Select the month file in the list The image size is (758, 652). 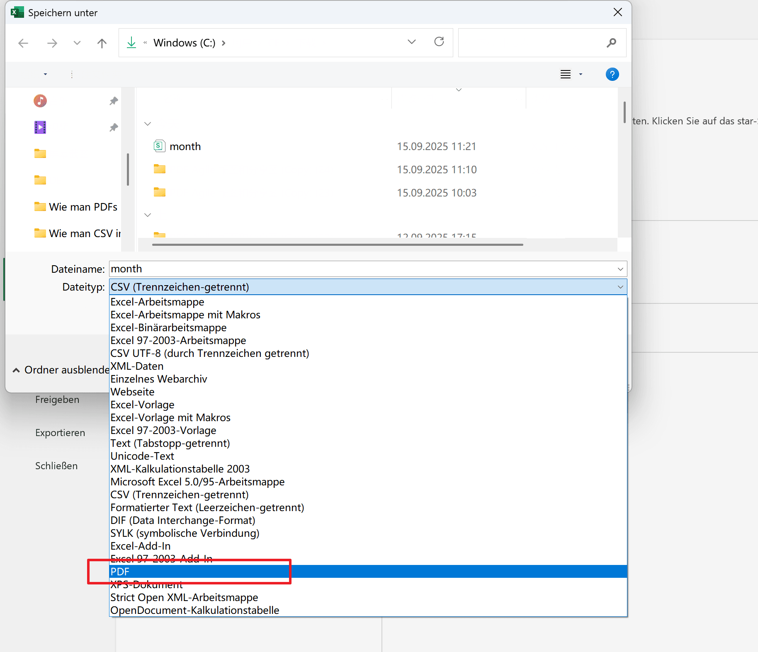[x=177, y=146]
